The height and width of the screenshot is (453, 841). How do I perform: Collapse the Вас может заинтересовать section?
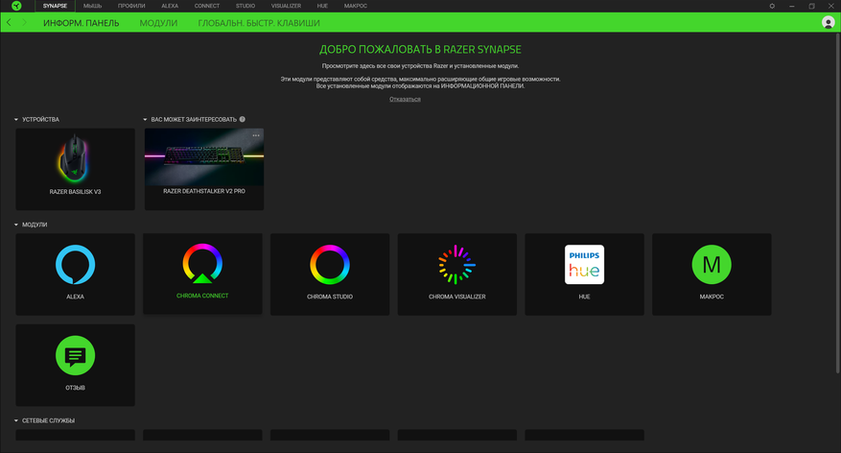click(145, 120)
